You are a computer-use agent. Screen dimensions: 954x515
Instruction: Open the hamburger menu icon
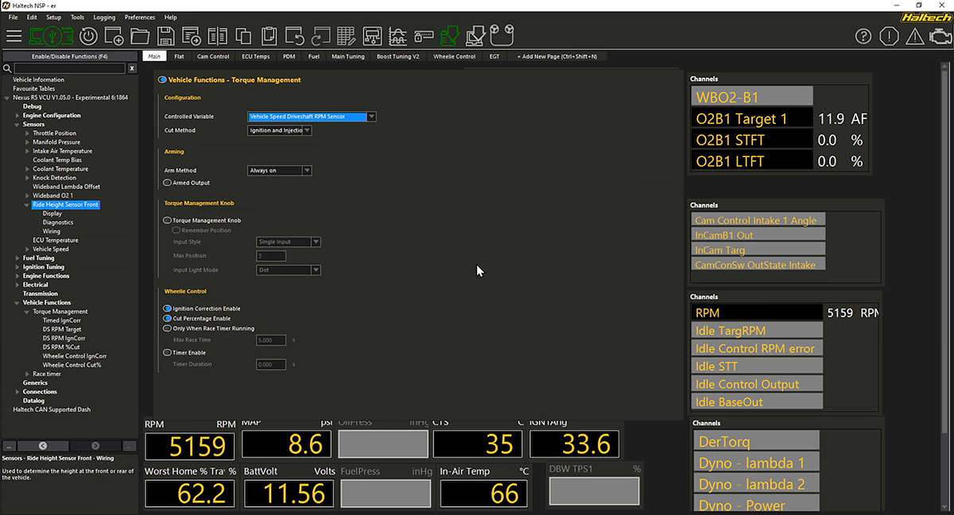click(x=14, y=36)
